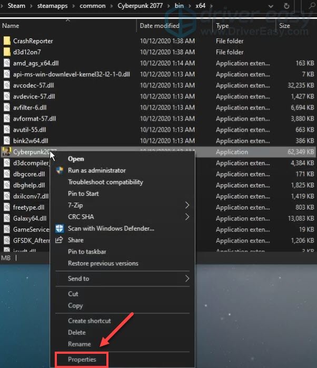Click the Windows Defender shield icon
317x368 pixels.
pos(60,228)
